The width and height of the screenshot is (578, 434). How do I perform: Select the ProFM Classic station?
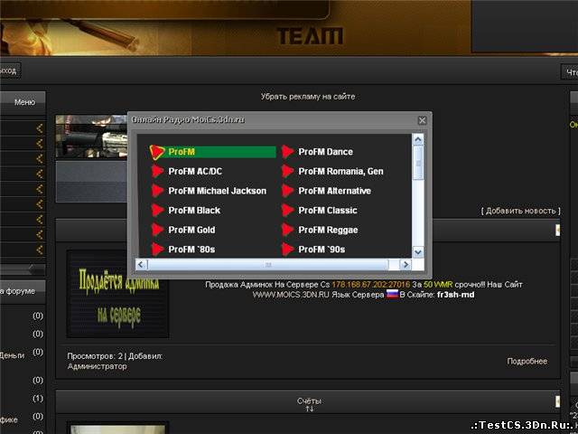click(328, 211)
